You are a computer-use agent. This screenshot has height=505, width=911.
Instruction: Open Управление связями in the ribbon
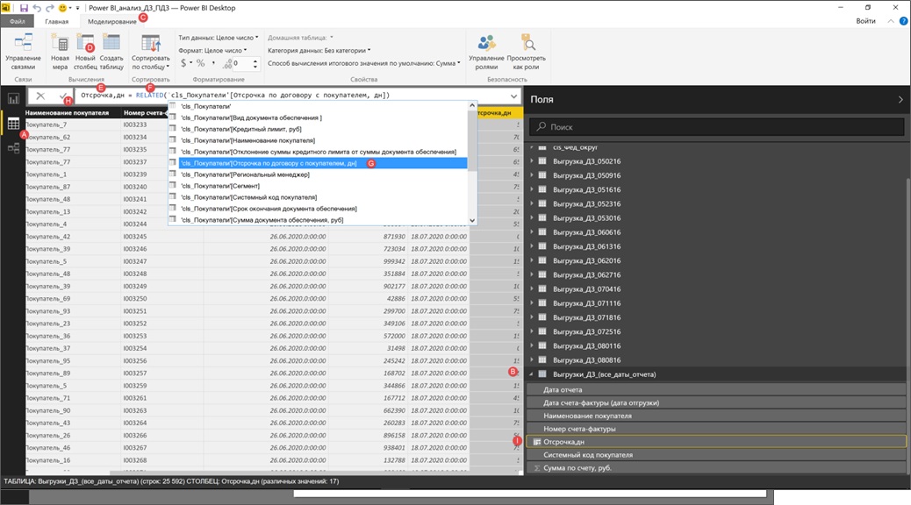tap(23, 52)
